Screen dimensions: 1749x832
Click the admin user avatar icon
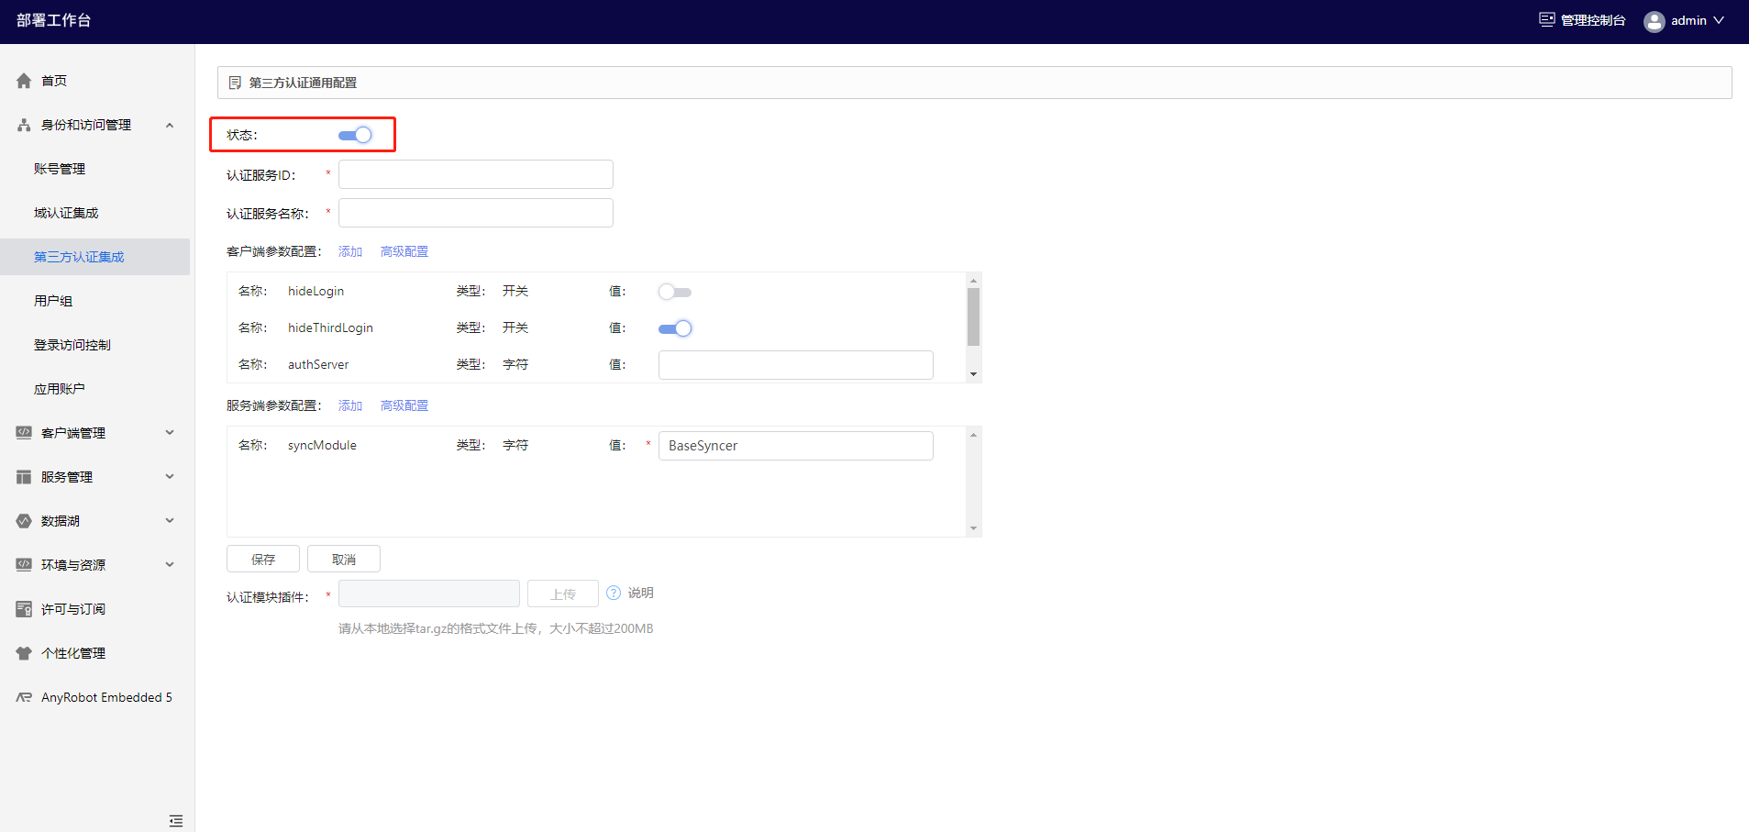1654,21
